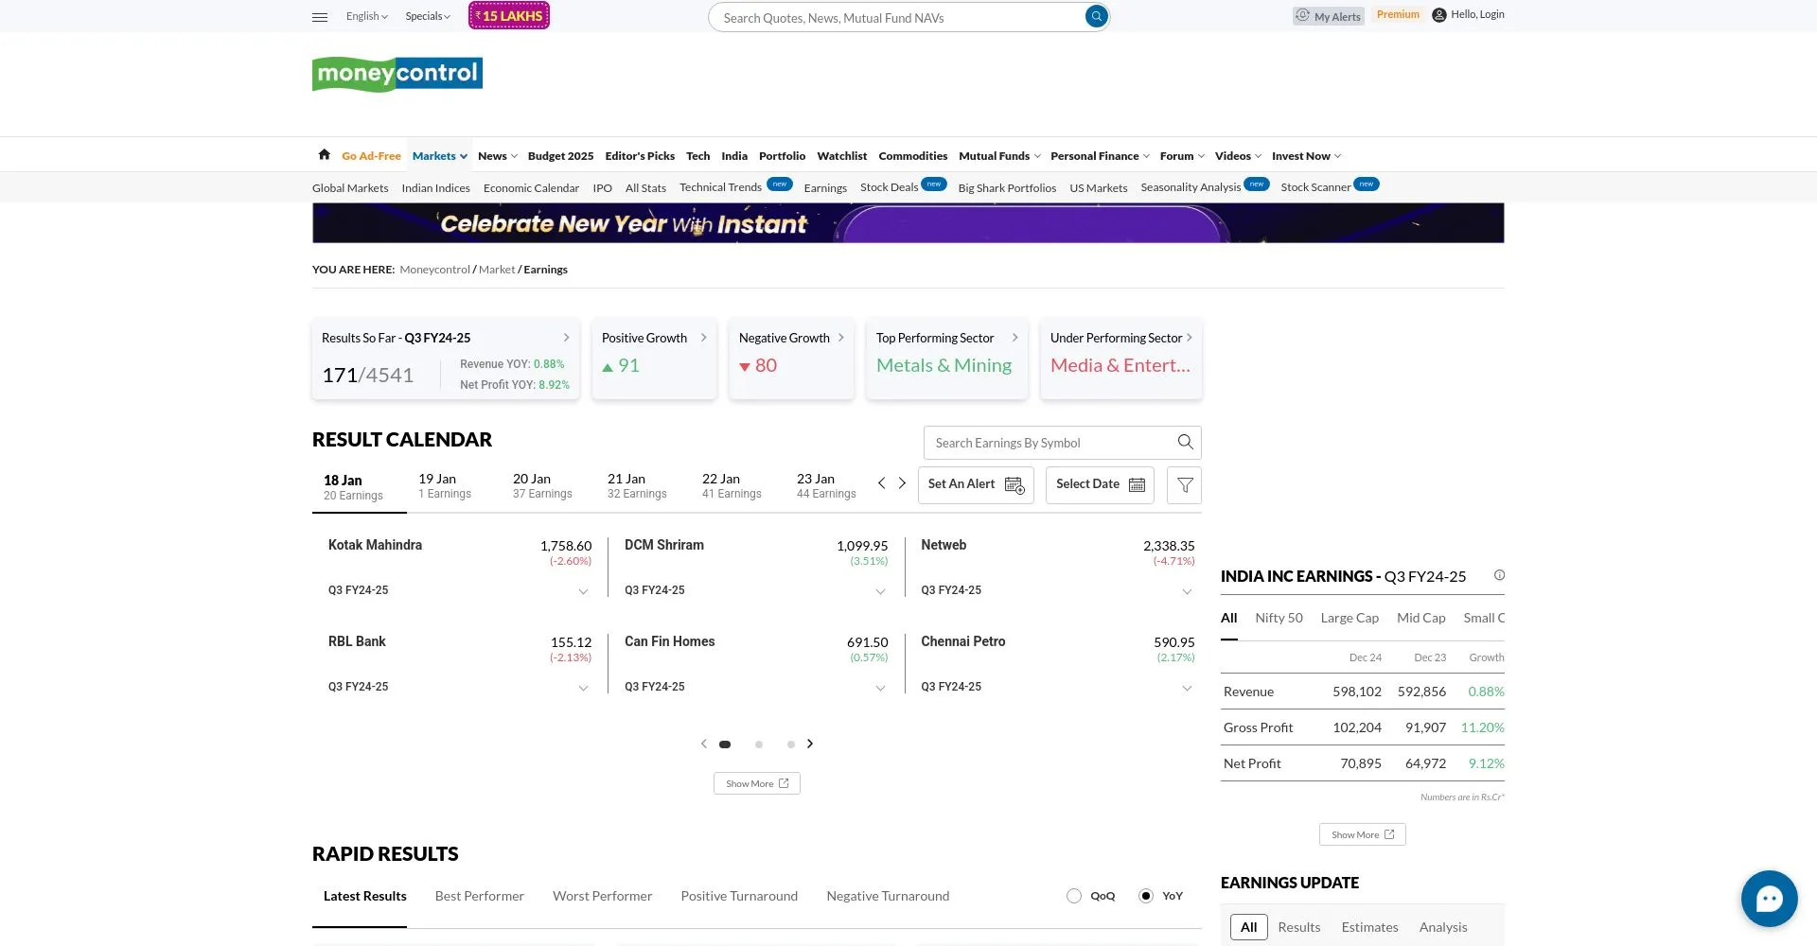
Task: Open the English language dropdown
Action: point(367,16)
